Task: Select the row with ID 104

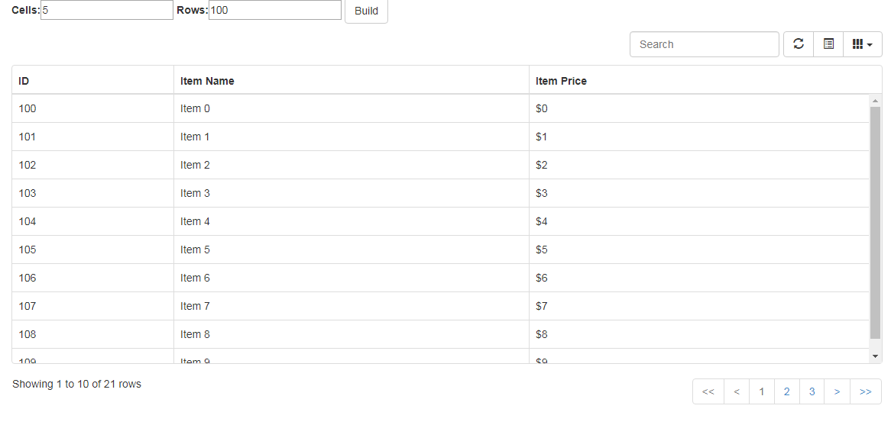Action: click(441, 221)
